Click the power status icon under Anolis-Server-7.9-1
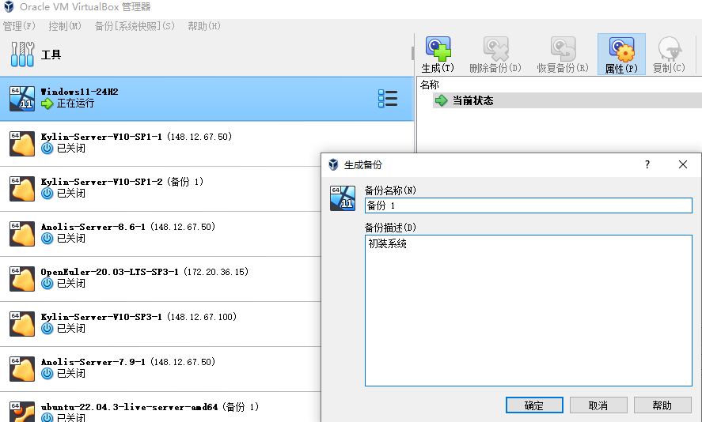702x422 pixels. 47,374
